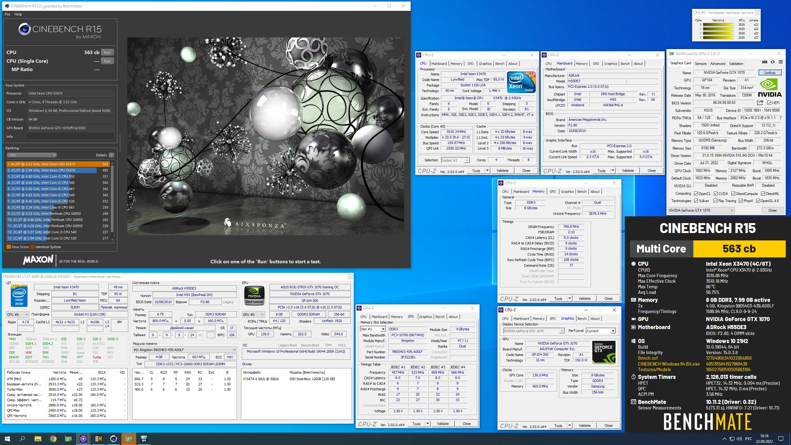The height and width of the screenshot is (445, 791).
Task: Open the GPU-Z hamburger menu icon
Action: coord(780,62)
